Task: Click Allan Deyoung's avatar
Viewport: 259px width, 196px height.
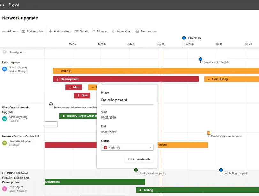Action: [4, 119]
